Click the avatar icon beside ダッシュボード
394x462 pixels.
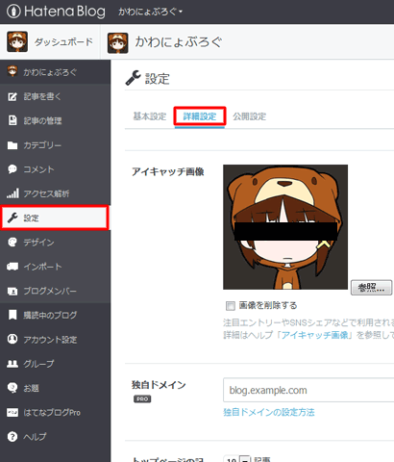[17, 41]
